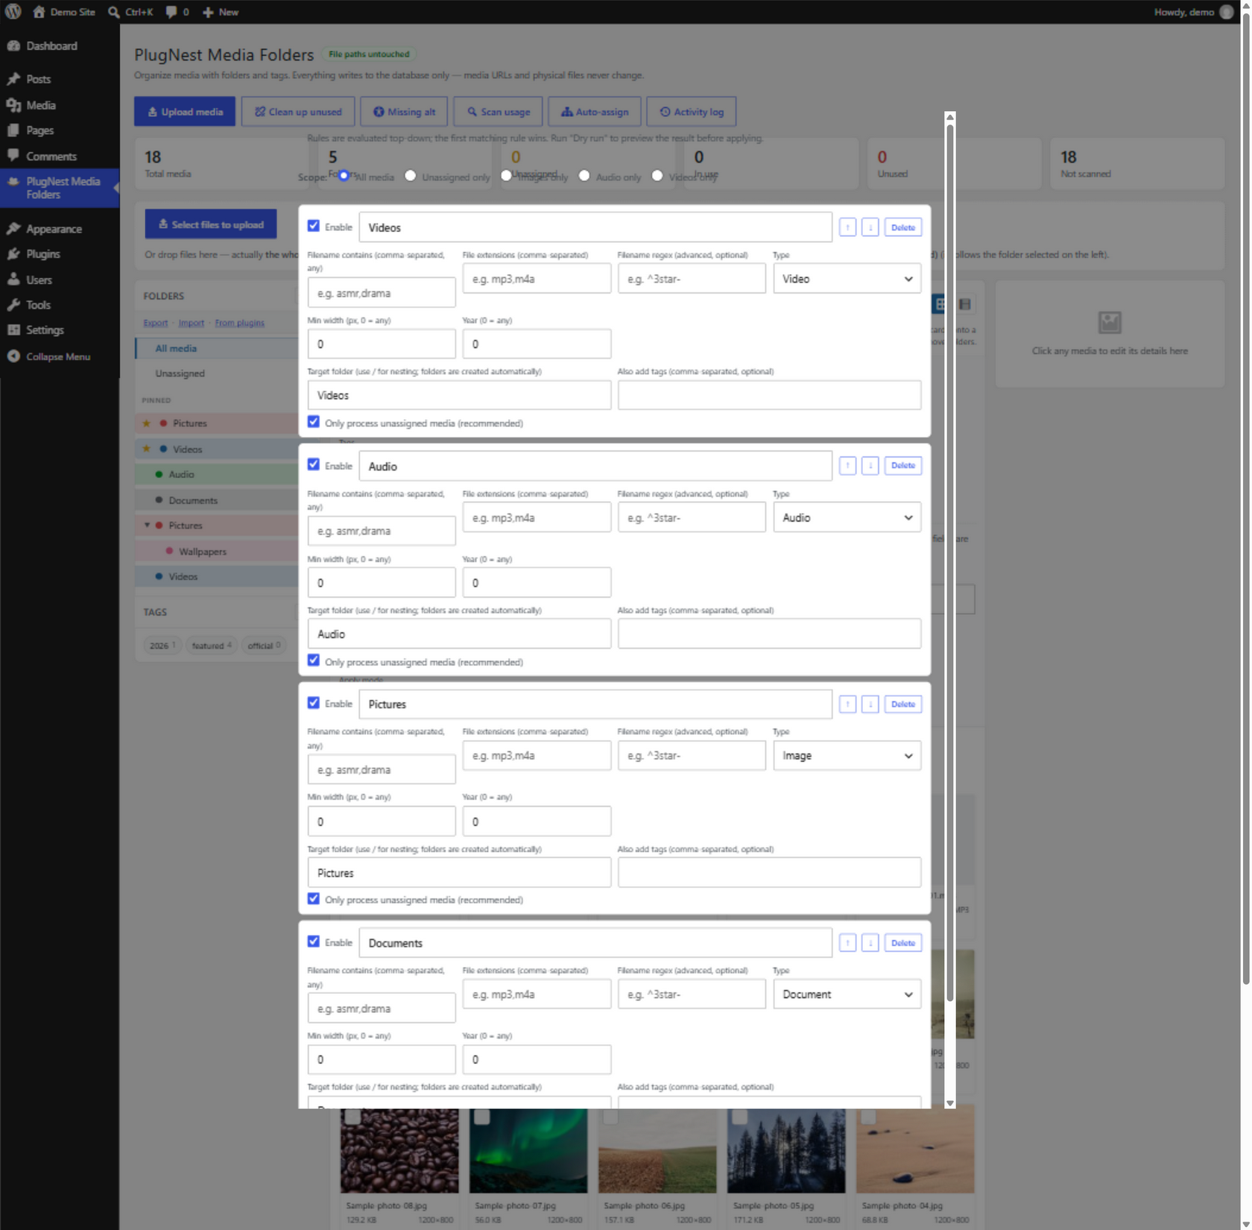Open Type dropdown showing Image

847,756
